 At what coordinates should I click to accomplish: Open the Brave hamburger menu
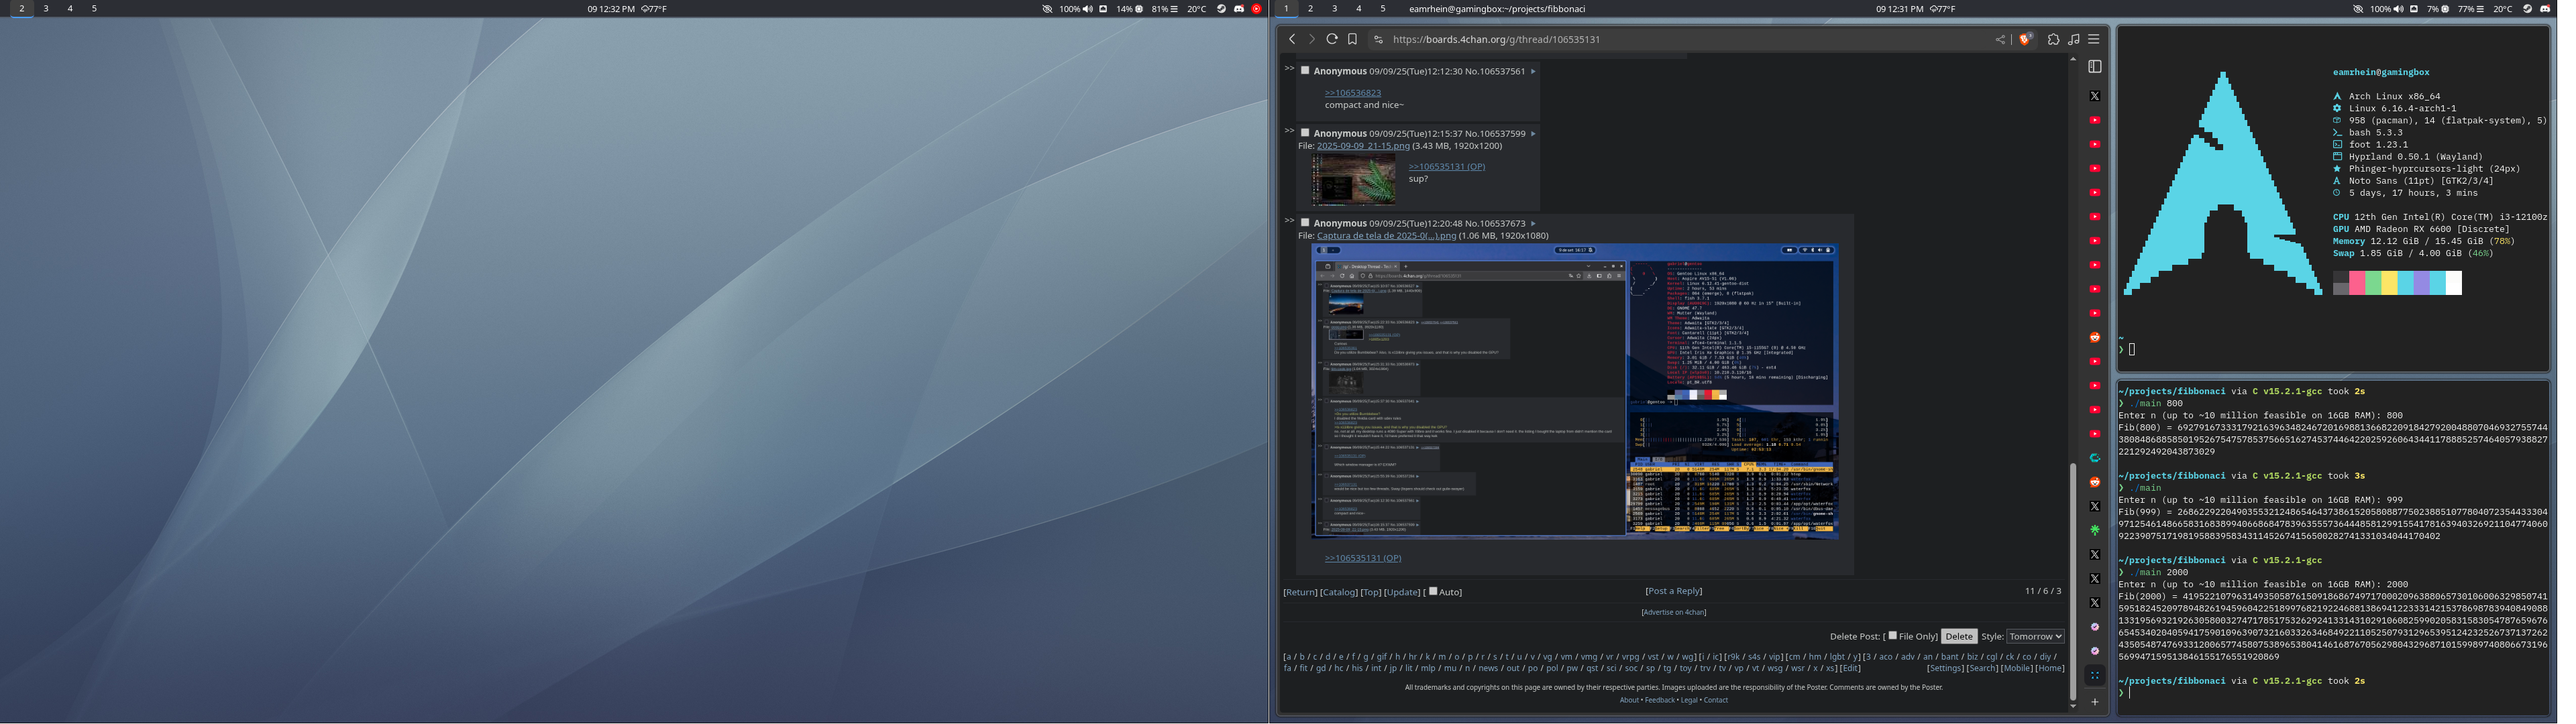(2093, 39)
